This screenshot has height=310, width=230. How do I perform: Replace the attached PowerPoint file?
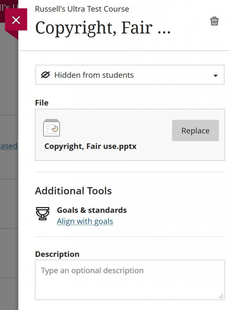[x=195, y=131]
